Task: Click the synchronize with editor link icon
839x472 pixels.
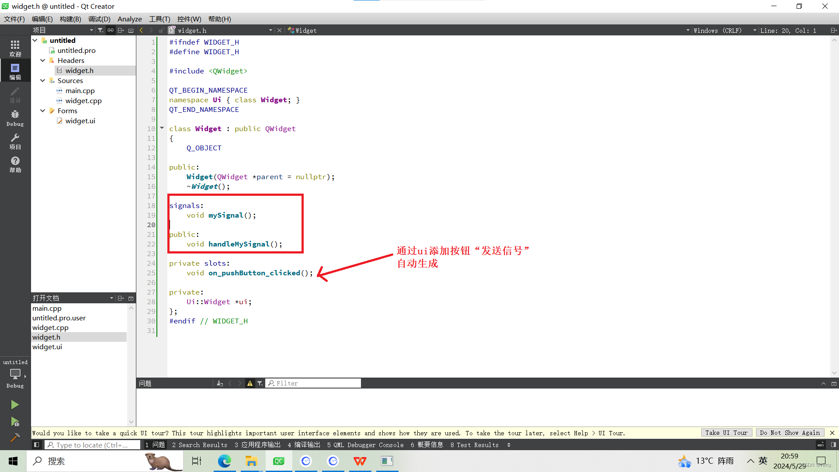Action: coord(111,30)
